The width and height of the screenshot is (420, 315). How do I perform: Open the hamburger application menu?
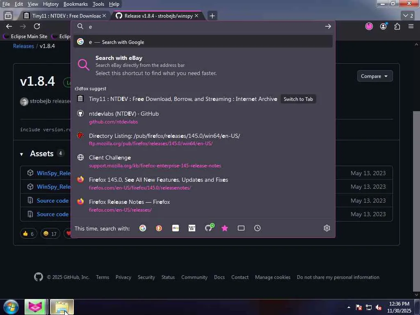[x=411, y=26]
